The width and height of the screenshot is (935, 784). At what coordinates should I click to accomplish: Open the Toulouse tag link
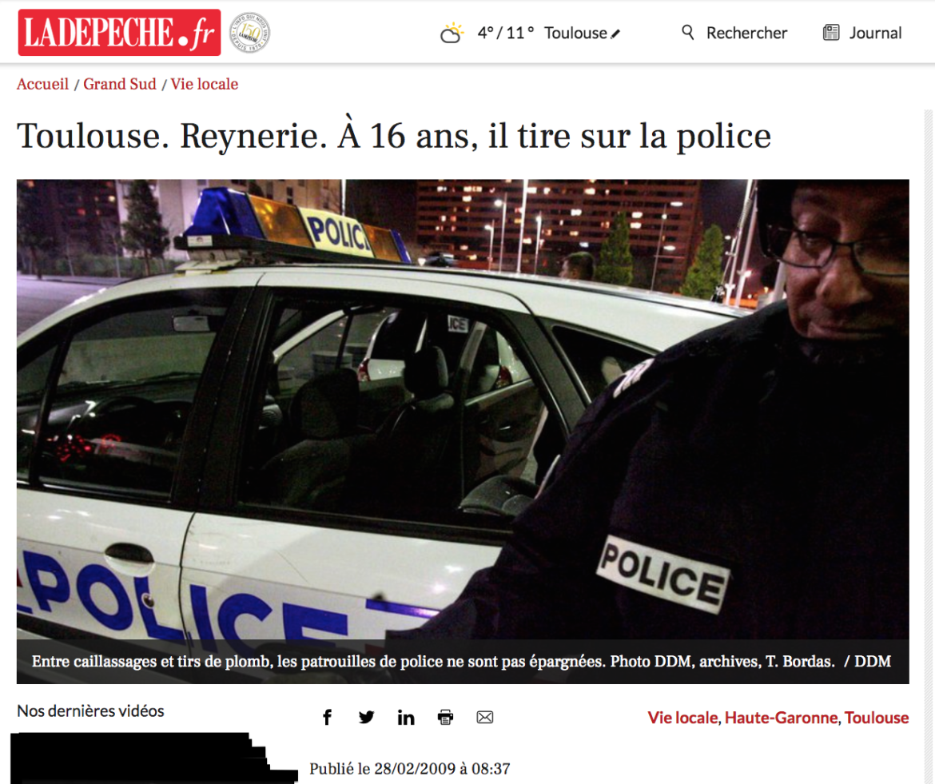click(x=877, y=718)
